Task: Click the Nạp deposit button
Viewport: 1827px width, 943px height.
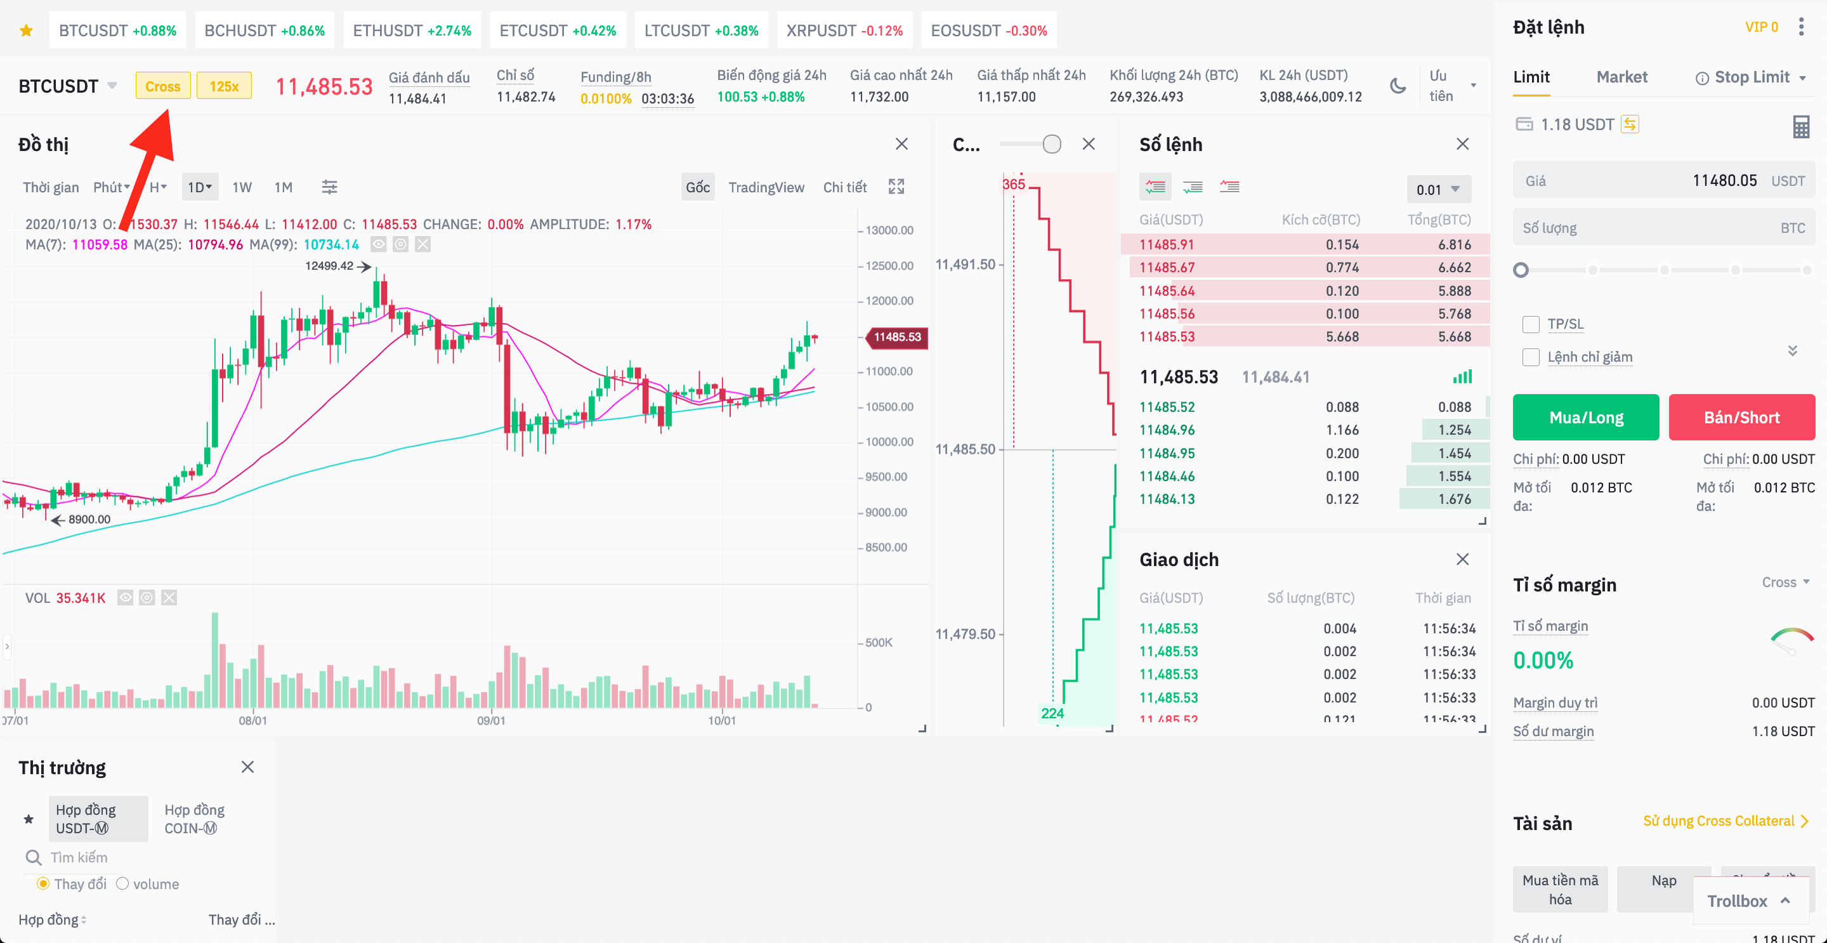Action: click(x=1664, y=889)
